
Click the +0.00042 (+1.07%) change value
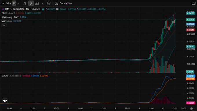[96, 9]
